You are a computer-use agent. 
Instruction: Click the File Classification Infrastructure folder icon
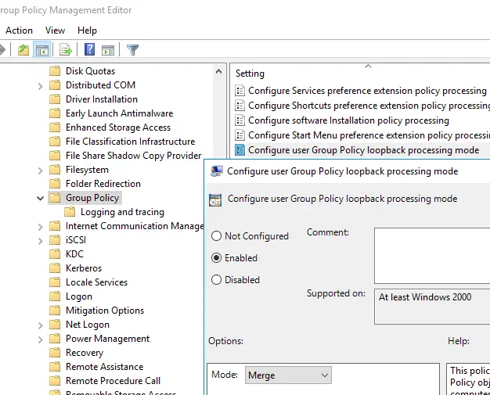pyautogui.click(x=55, y=141)
